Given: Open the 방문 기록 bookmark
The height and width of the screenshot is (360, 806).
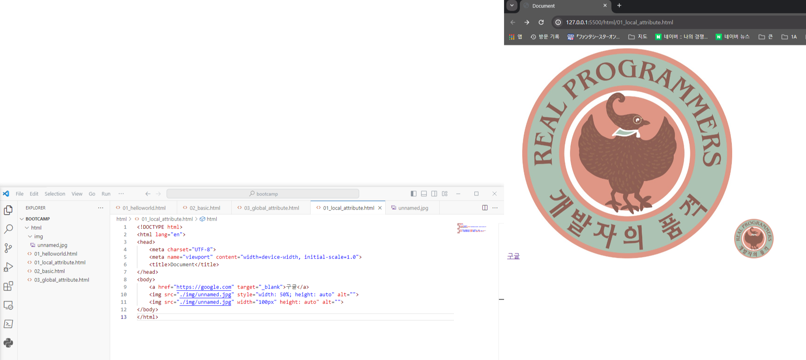Looking at the screenshot, I should pyautogui.click(x=545, y=37).
